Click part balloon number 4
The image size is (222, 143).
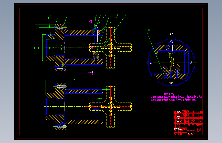[x=97, y=16]
